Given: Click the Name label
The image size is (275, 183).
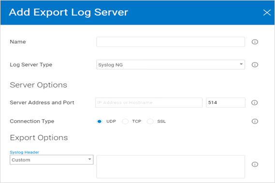Looking at the screenshot, I should (x=18, y=42).
